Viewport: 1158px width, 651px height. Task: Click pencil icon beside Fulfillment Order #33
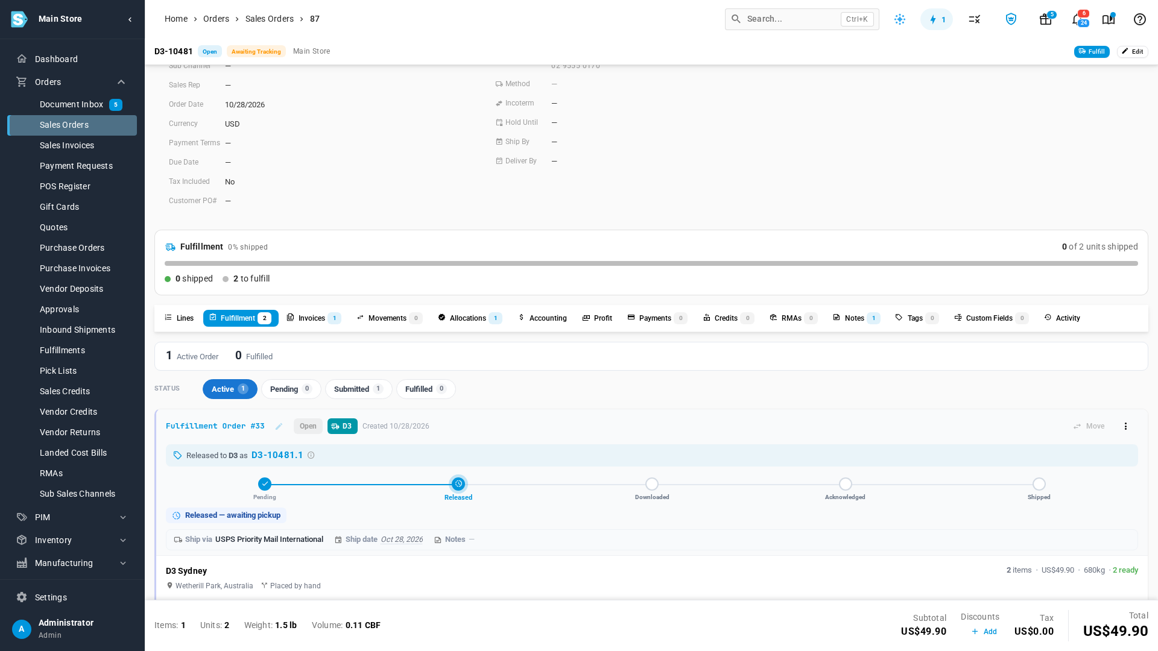(279, 426)
